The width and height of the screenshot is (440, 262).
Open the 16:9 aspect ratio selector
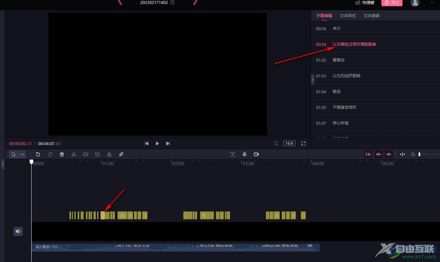pos(289,143)
